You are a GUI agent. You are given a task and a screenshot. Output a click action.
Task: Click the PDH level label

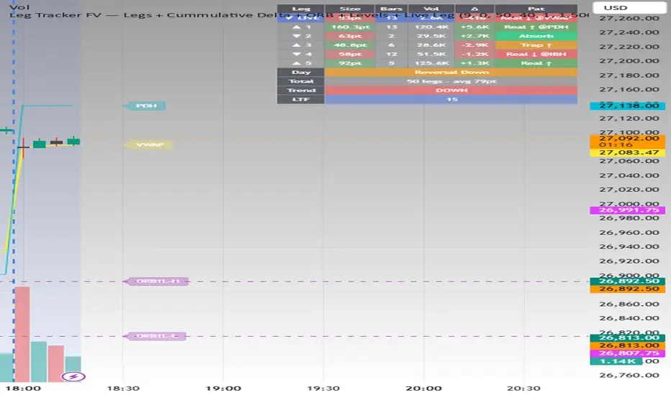[145, 106]
